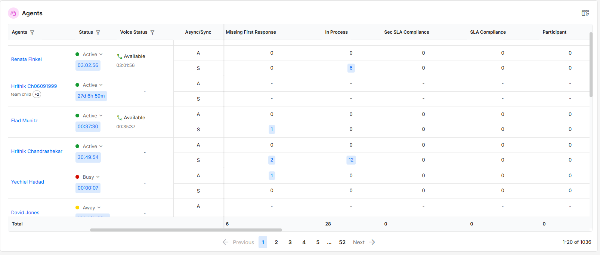The height and width of the screenshot is (255, 600).
Task: Click the 1-20 of 1036 count
Action: (x=577, y=242)
